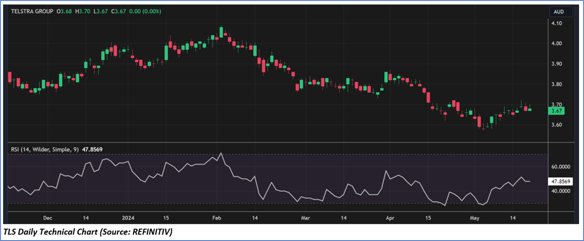Click the lowest candle in early May
Image resolution: width=584 pixels, height=241 pixels.
pos(484,128)
